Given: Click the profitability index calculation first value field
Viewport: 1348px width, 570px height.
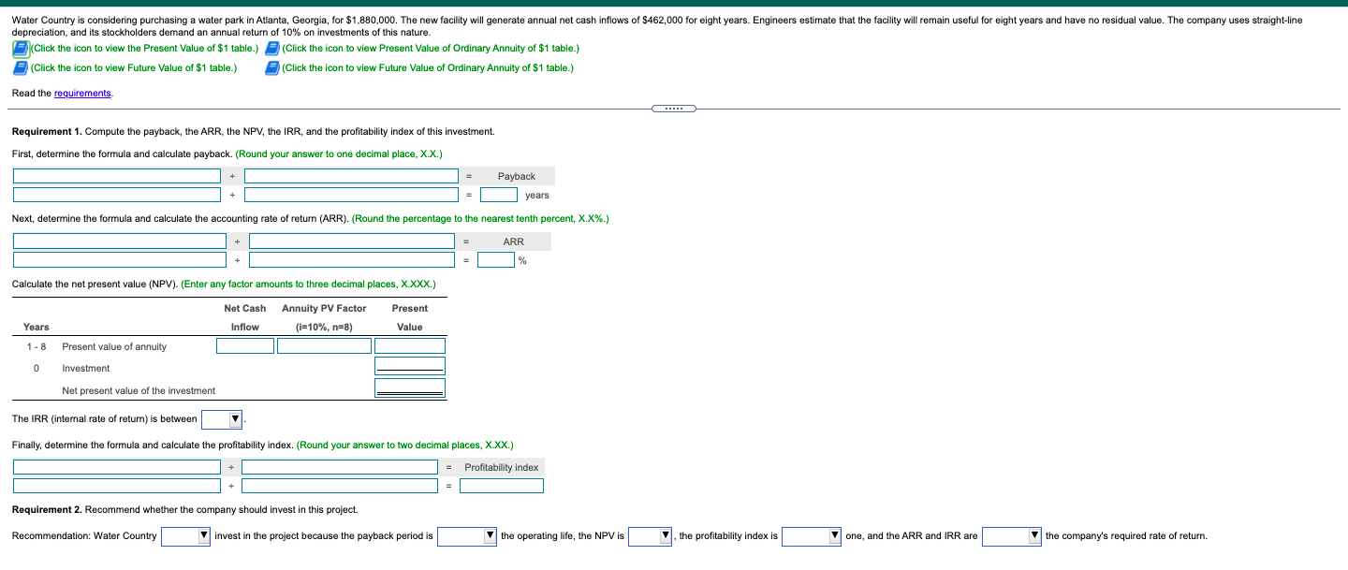Looking at the screenshot, I should tap(118, 486).
